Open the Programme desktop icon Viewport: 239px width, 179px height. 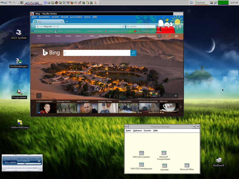pyautogui.click(x=19, y=94)
